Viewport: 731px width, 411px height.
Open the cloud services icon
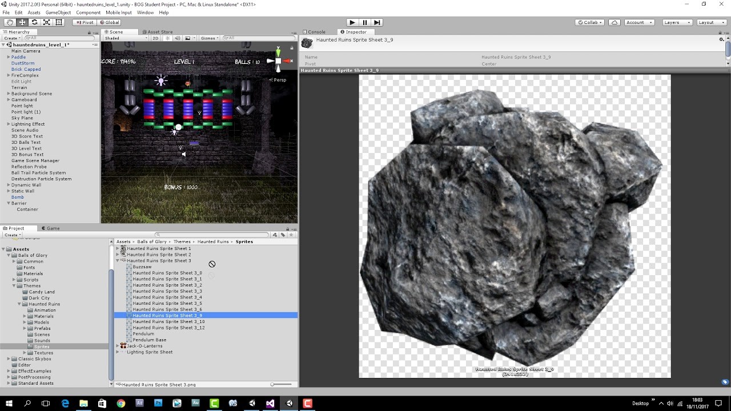(x=614, y=22)
